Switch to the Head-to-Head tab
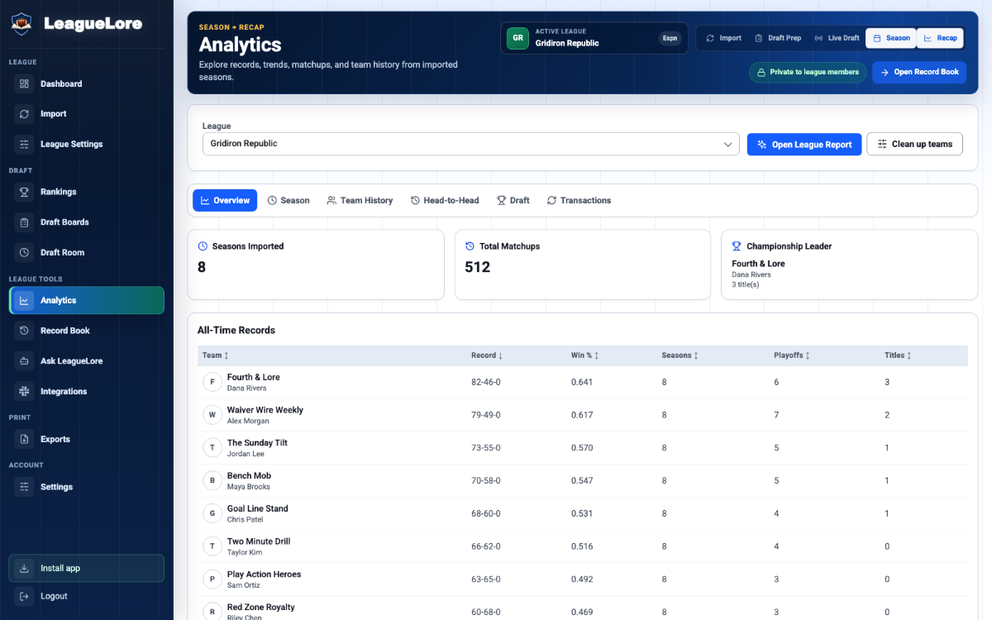 coord(445,200)
